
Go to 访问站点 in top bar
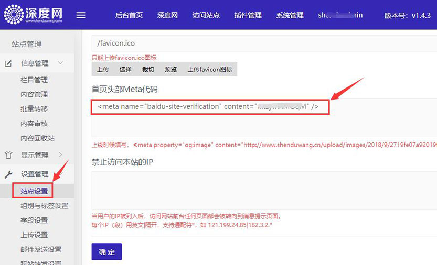tap(206, 15)
